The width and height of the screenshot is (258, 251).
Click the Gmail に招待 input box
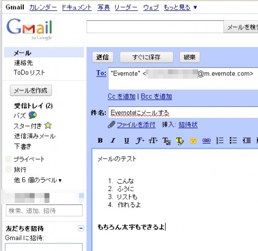tap(44, 247)
